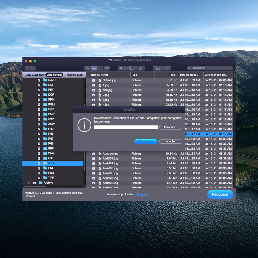Switch to icon grid view
Screen dimensions: 258x258
click(88, 68)
